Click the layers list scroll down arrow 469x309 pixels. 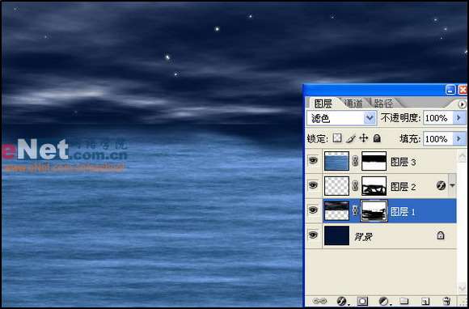[x=463, y=288]
